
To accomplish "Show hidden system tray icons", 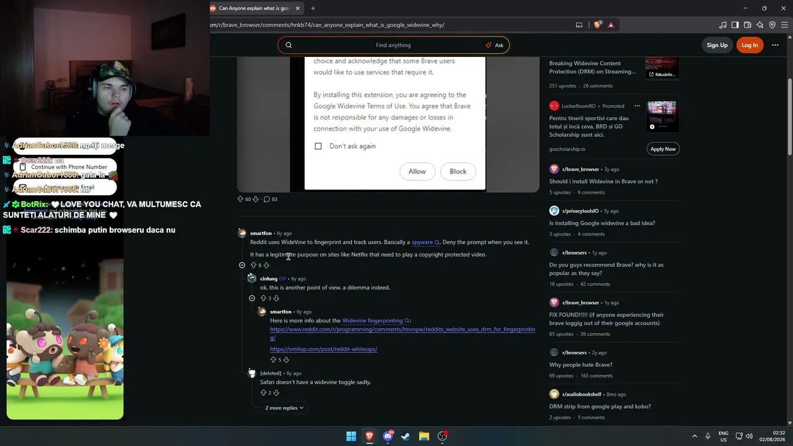I will pos(694,436).
